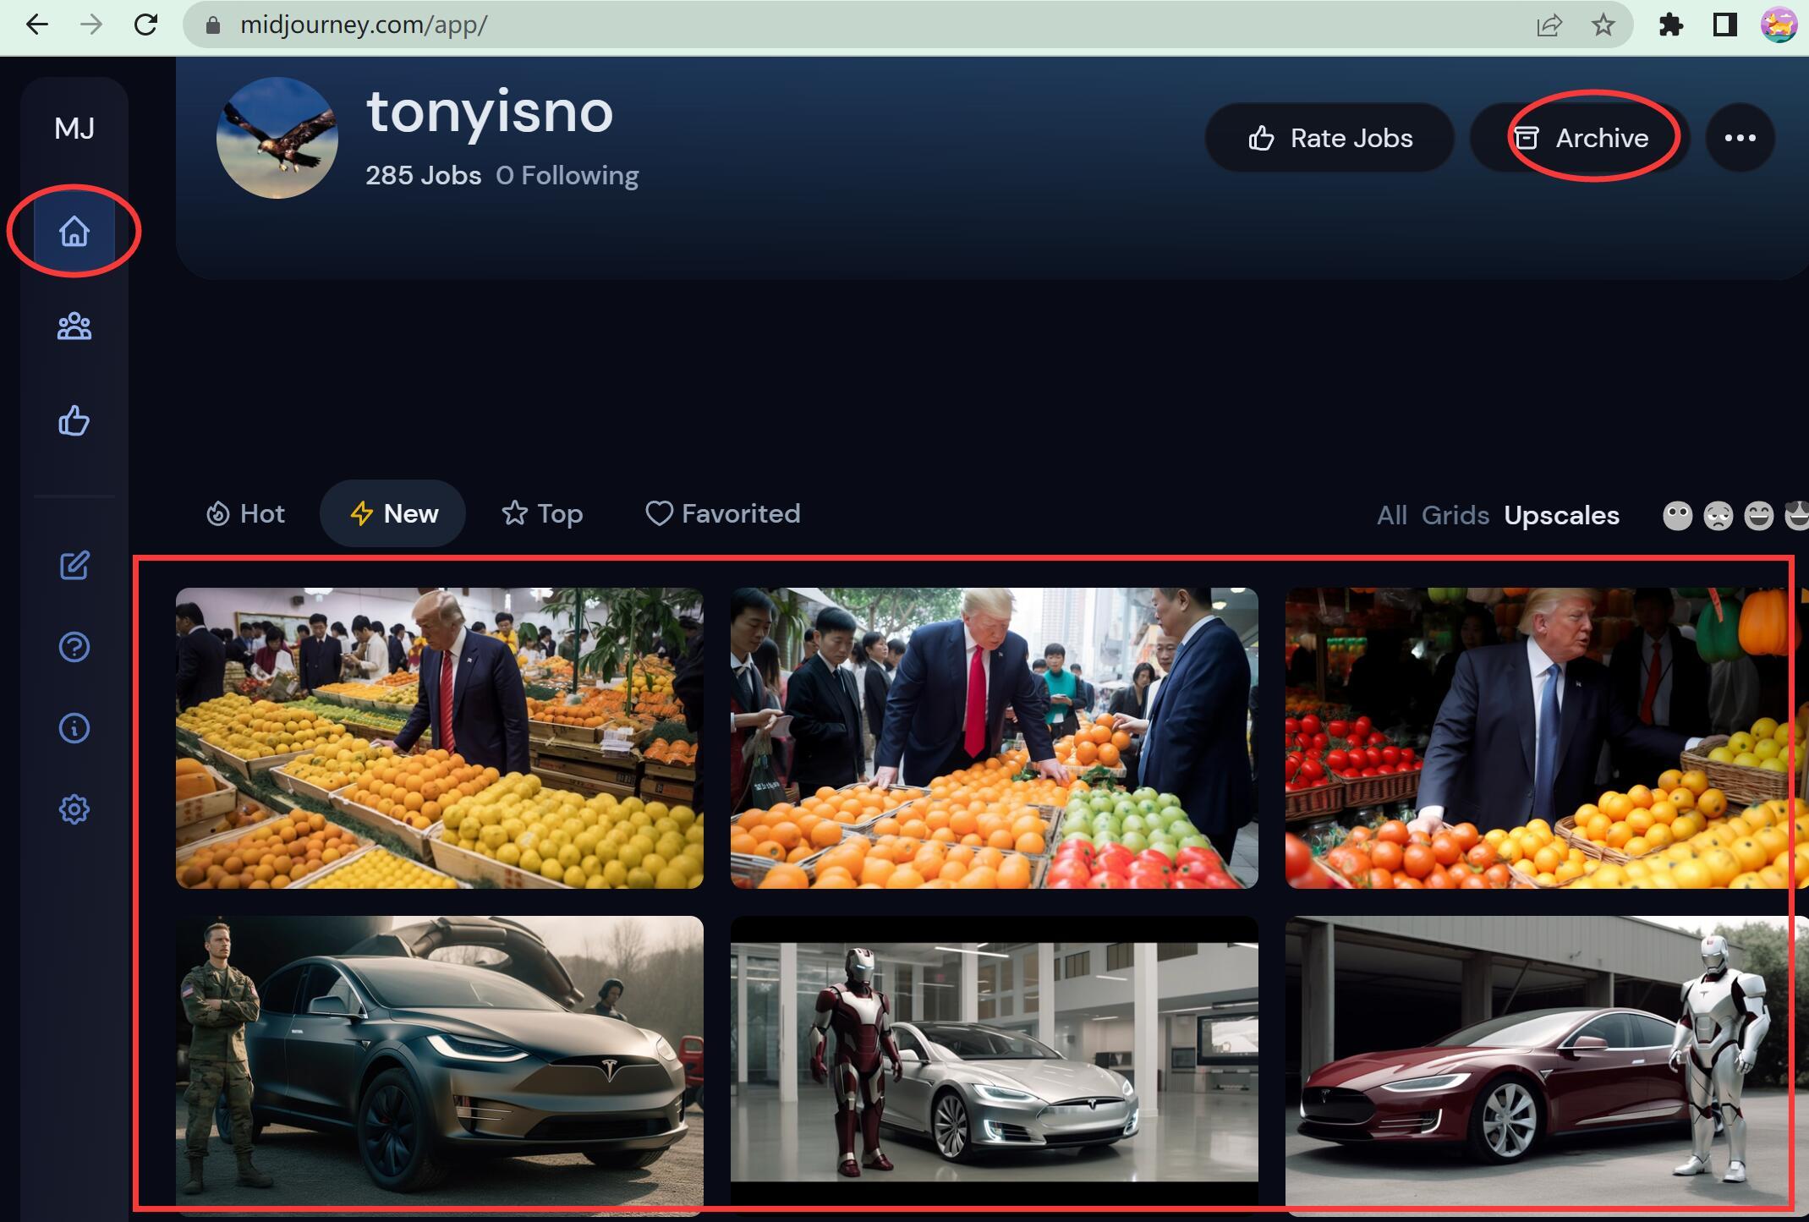
Task: Open the white robot red Tesla image
Action: pyautogui.click(x=1547, y=1066)
